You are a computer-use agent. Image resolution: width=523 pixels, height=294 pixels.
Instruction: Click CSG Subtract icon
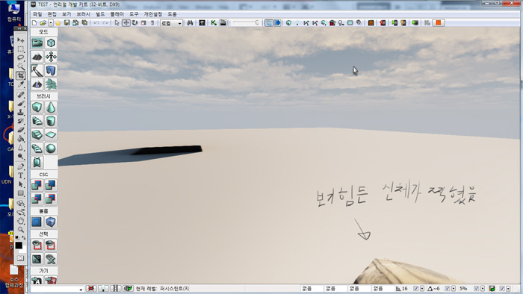51,185
